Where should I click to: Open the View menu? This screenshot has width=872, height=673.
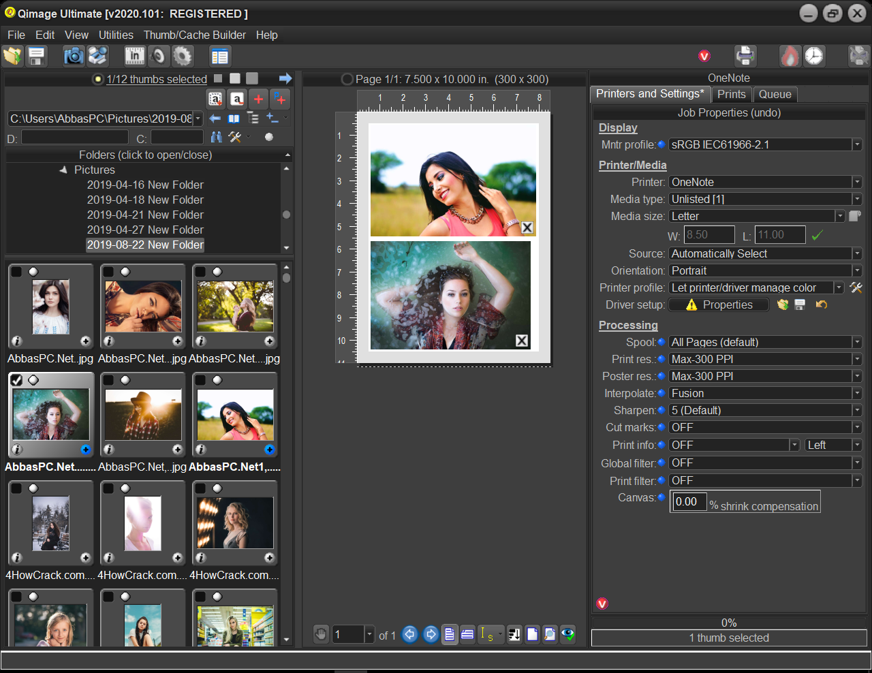point(76,35)
